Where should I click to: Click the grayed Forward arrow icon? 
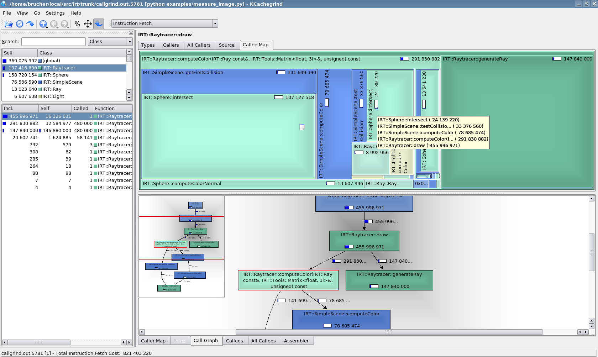coord(64,24)
